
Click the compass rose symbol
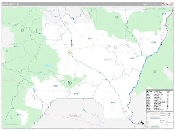tap(142, 124)
